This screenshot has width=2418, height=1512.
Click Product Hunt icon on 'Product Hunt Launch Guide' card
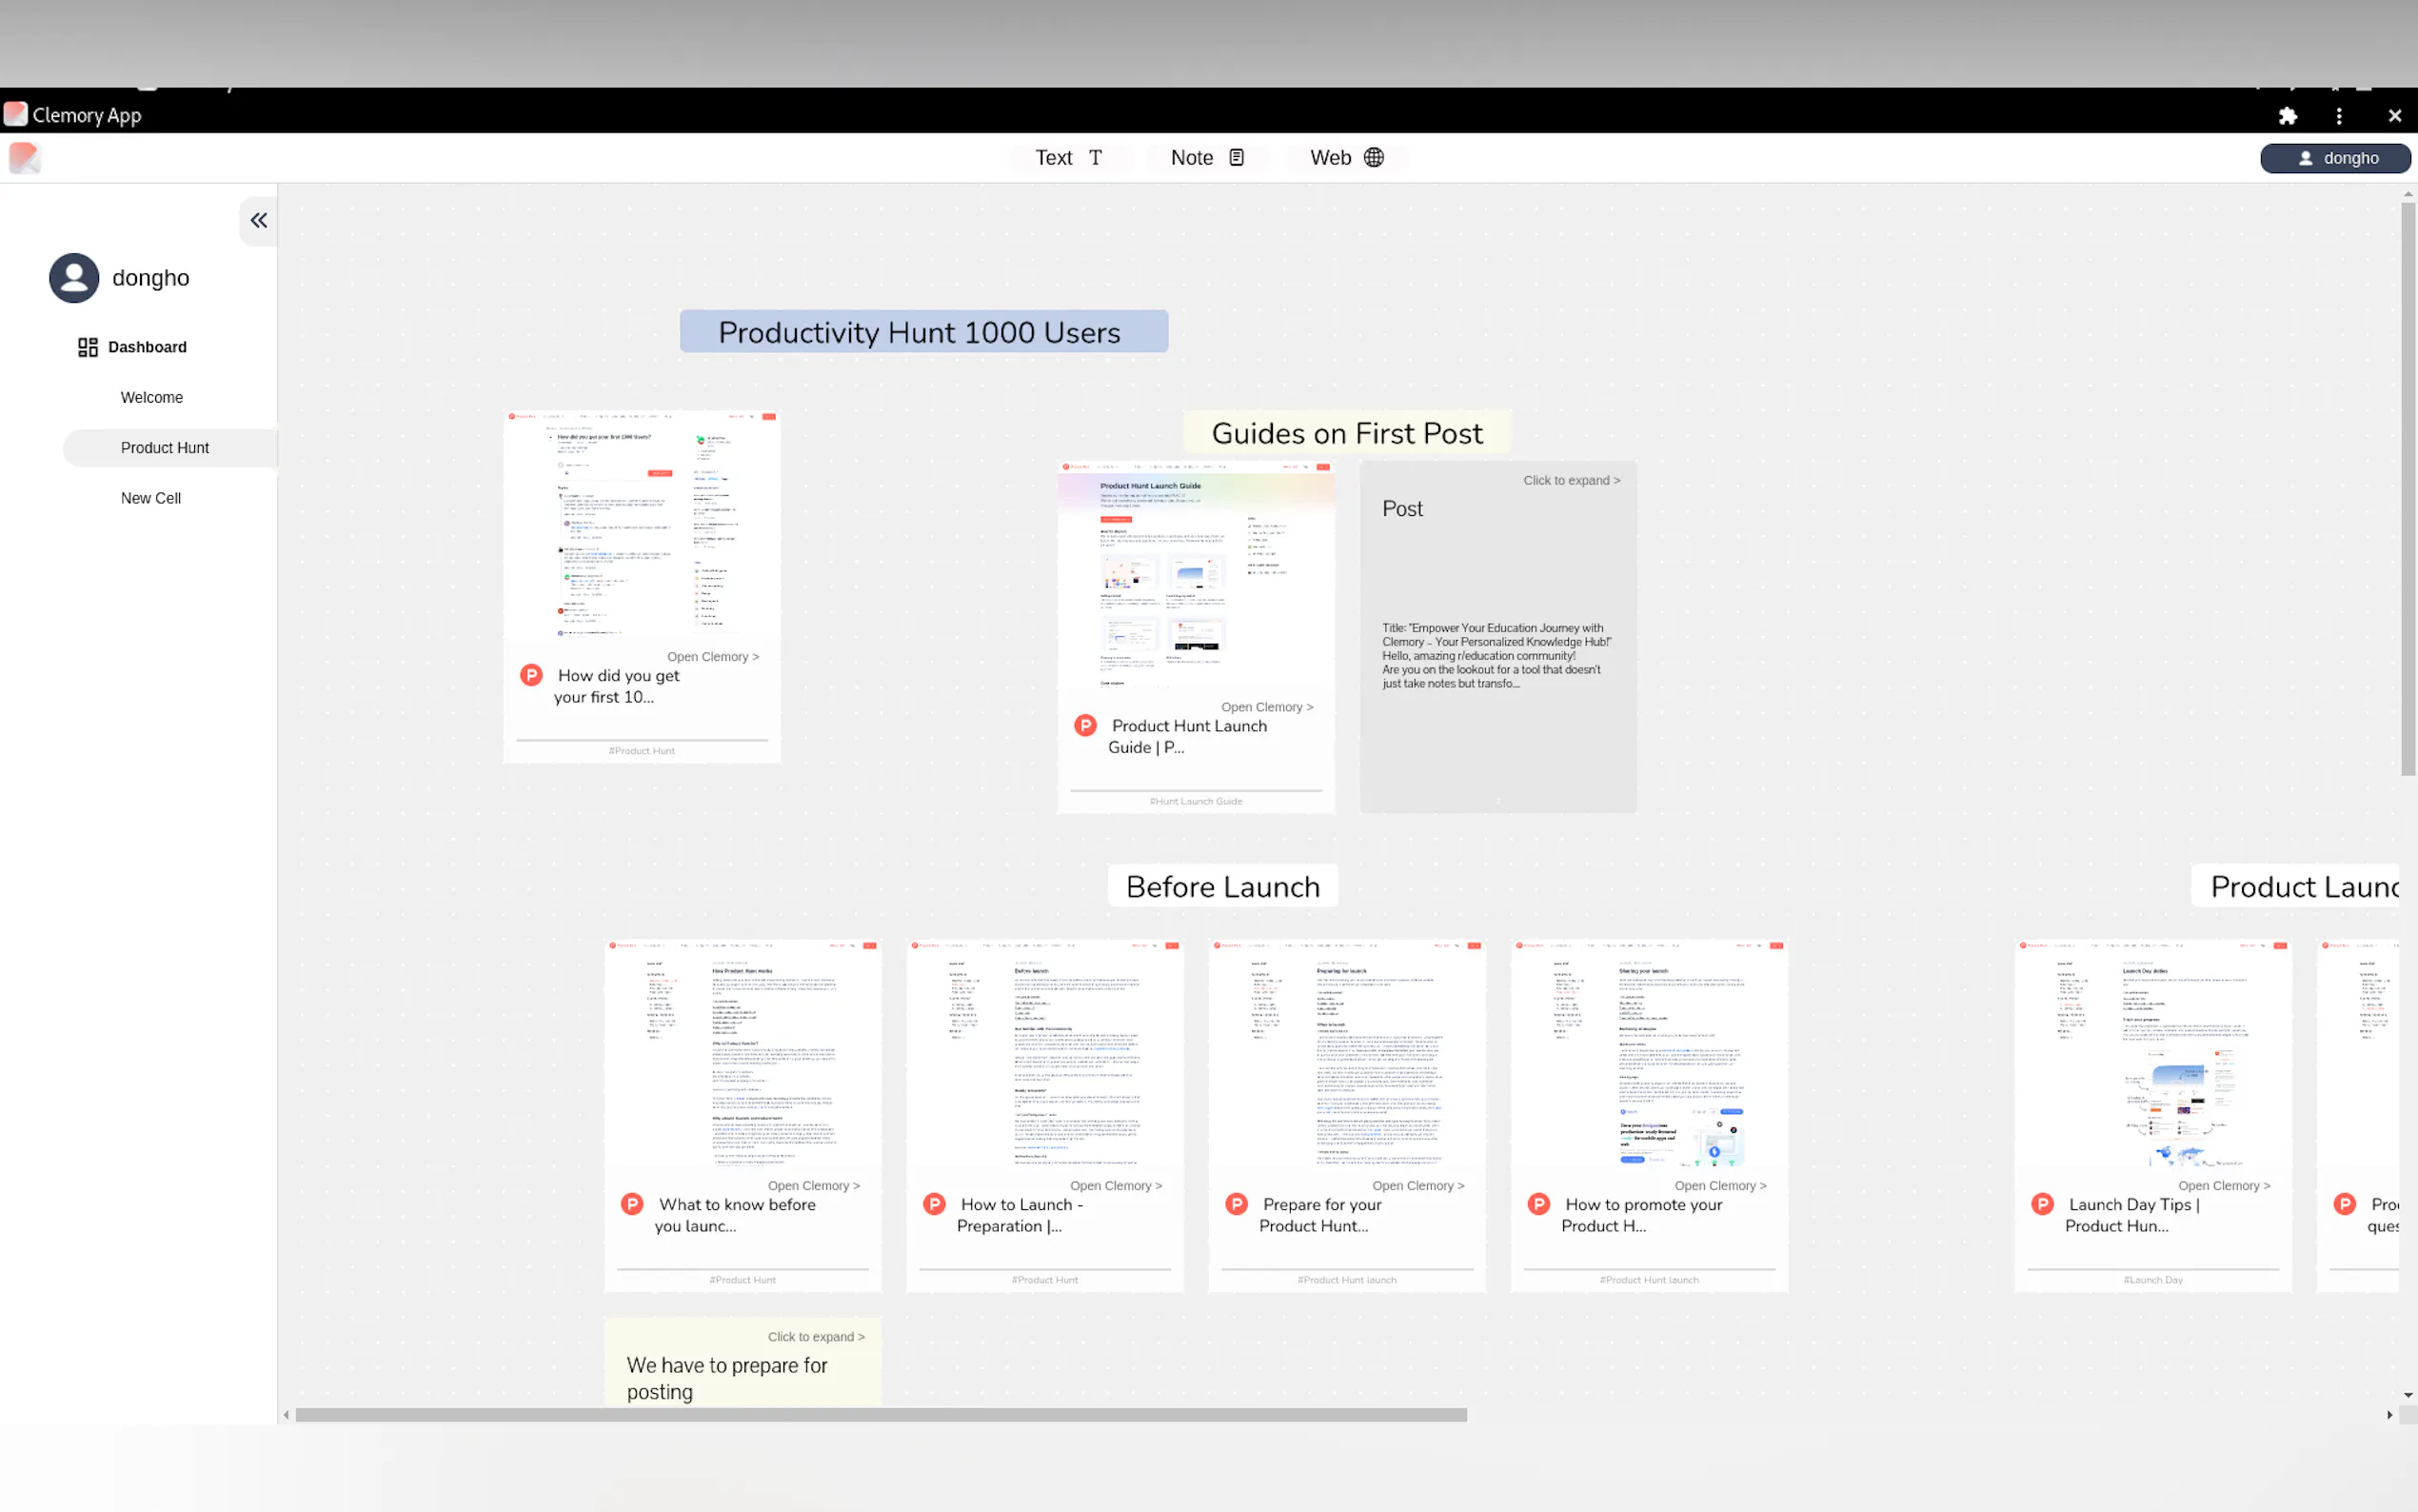pos(1085,725)
